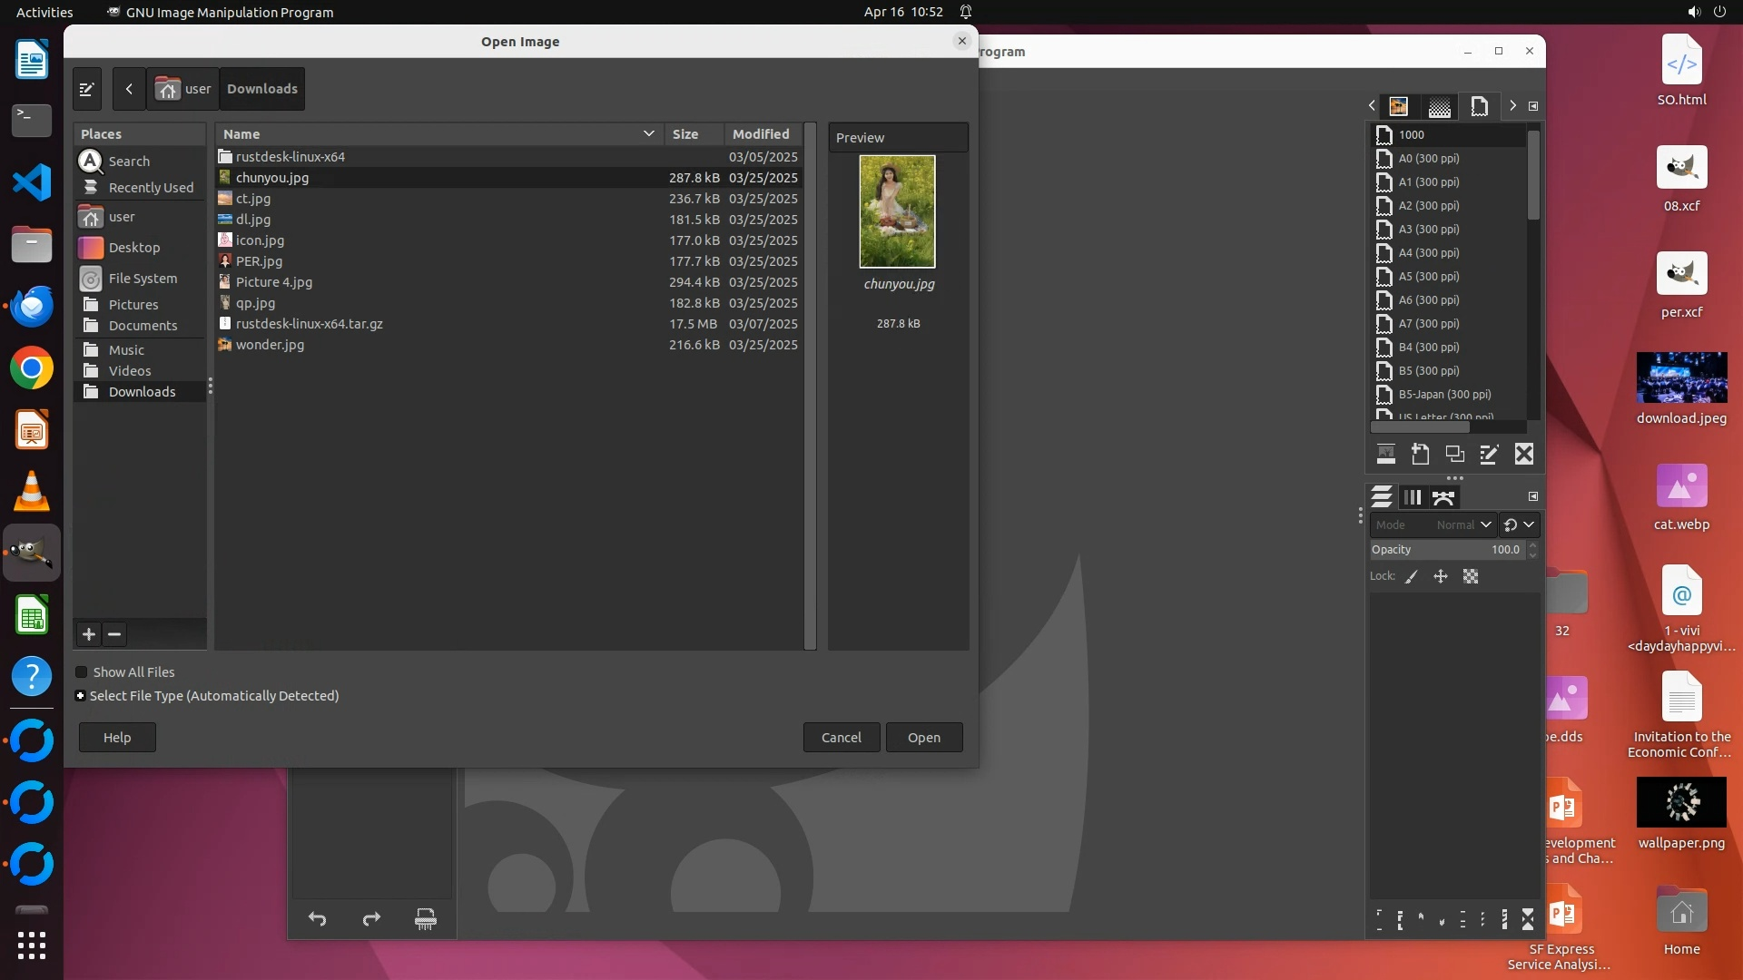Select wonder.jpg in the file list
Screen dimensions: 1743x980
point(270,345)
